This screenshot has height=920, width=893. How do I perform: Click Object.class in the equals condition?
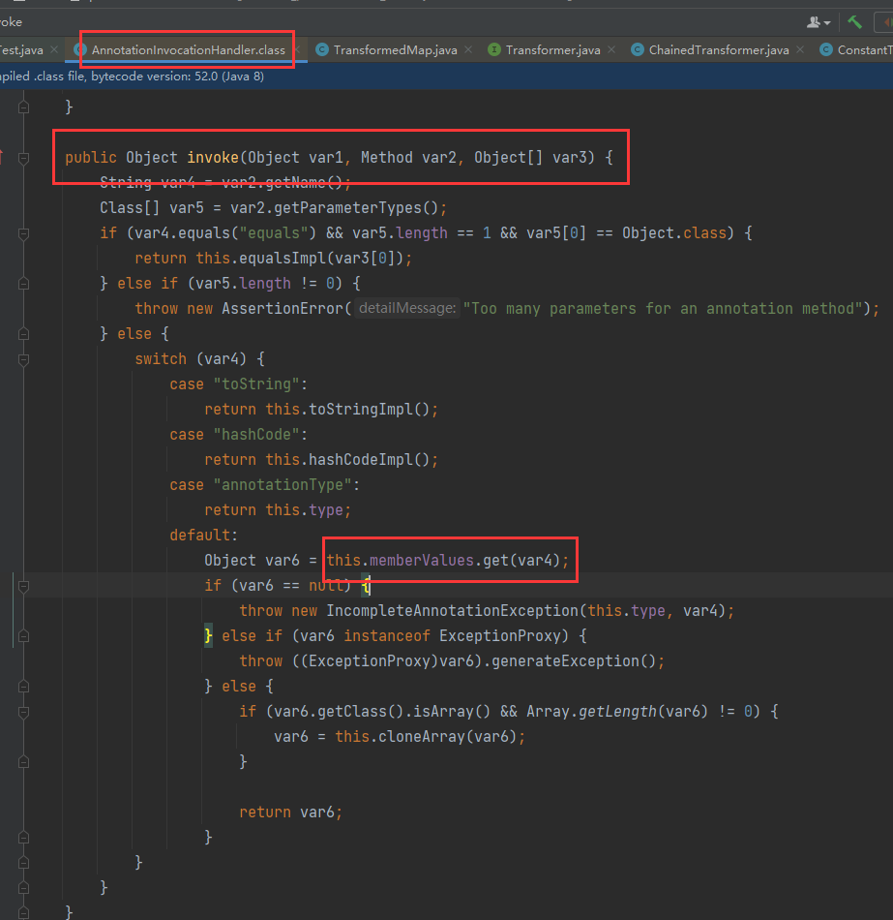click(674, 233)
